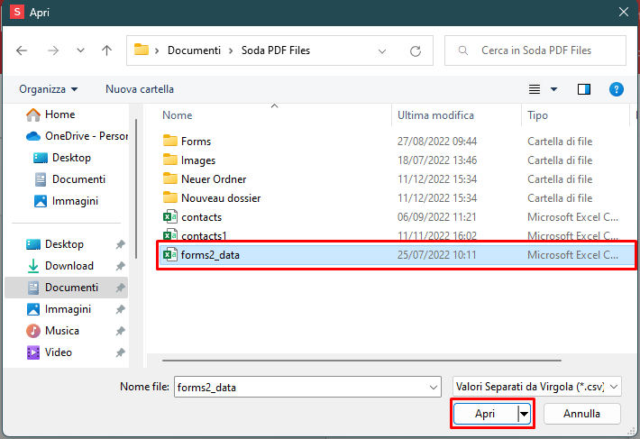
Task: Open view options dropdown arrow
Action: tap(553, 89)
